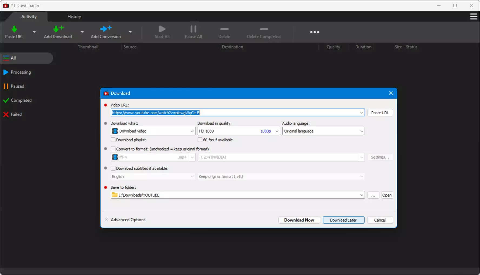Filter by Processing downloads
480x275 pixels.
[x=21, y=72]
